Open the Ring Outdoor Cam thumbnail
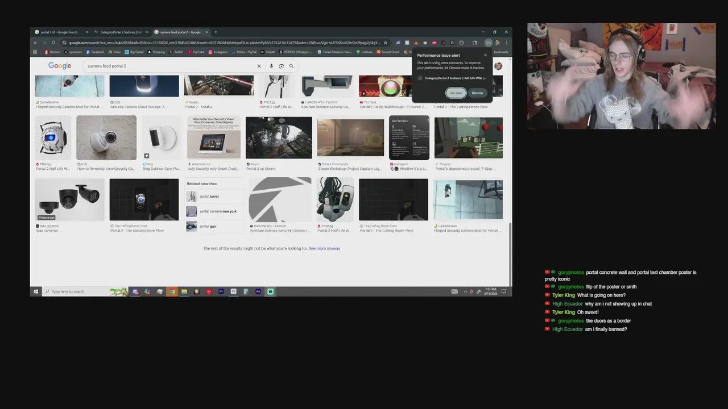 (162, 138)
